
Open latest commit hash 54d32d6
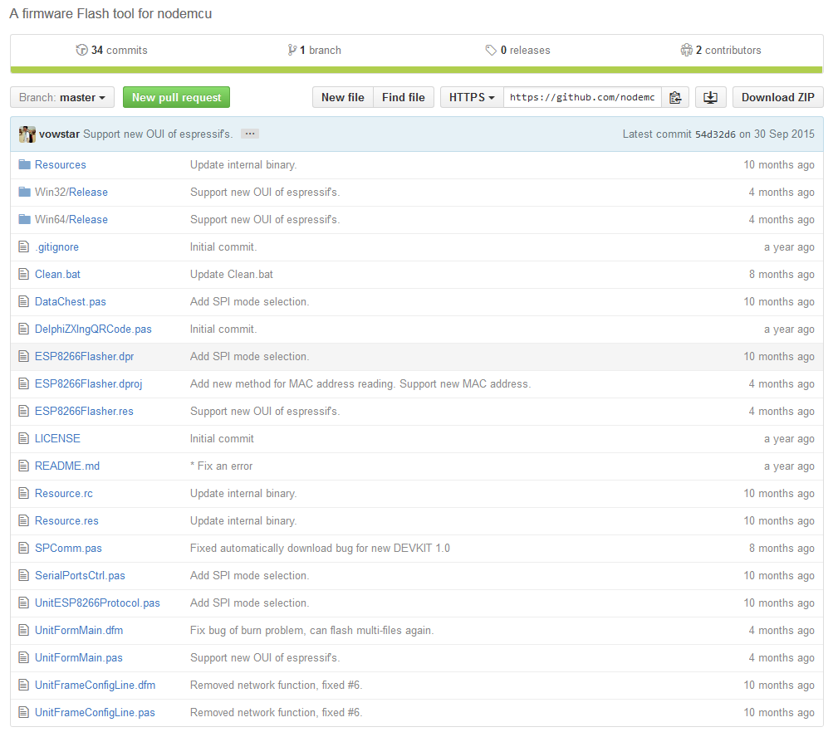(x=715, y=134)
